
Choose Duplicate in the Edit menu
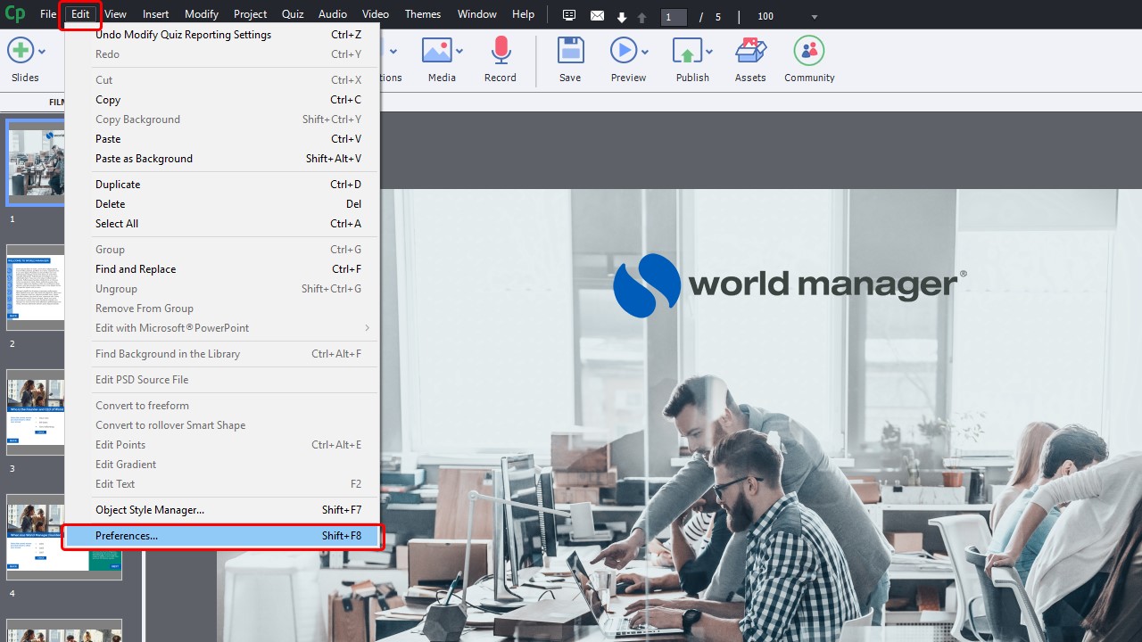pyautogui.click(x=223, y=185)
